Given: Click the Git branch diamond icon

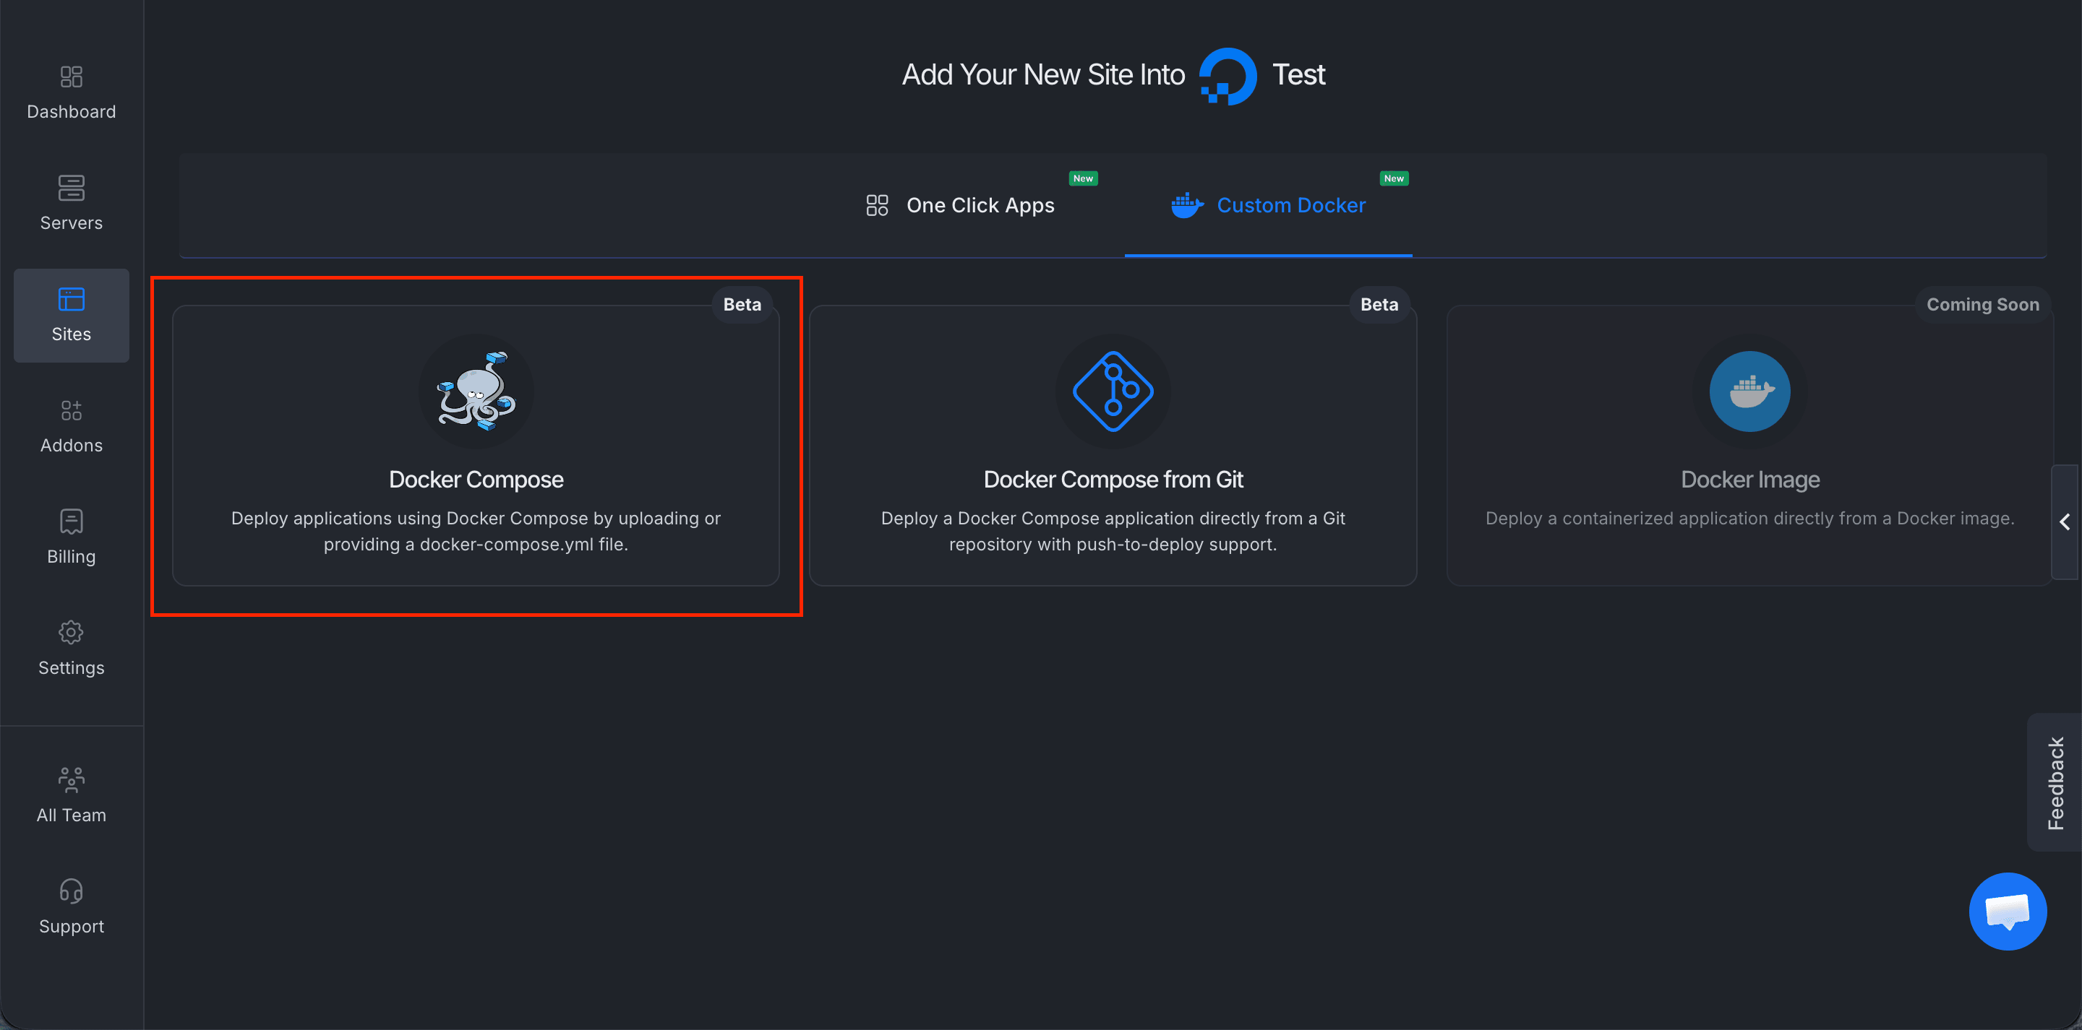Looking at the screenshot, I should pyautogui.click(x=1113, y=391).
